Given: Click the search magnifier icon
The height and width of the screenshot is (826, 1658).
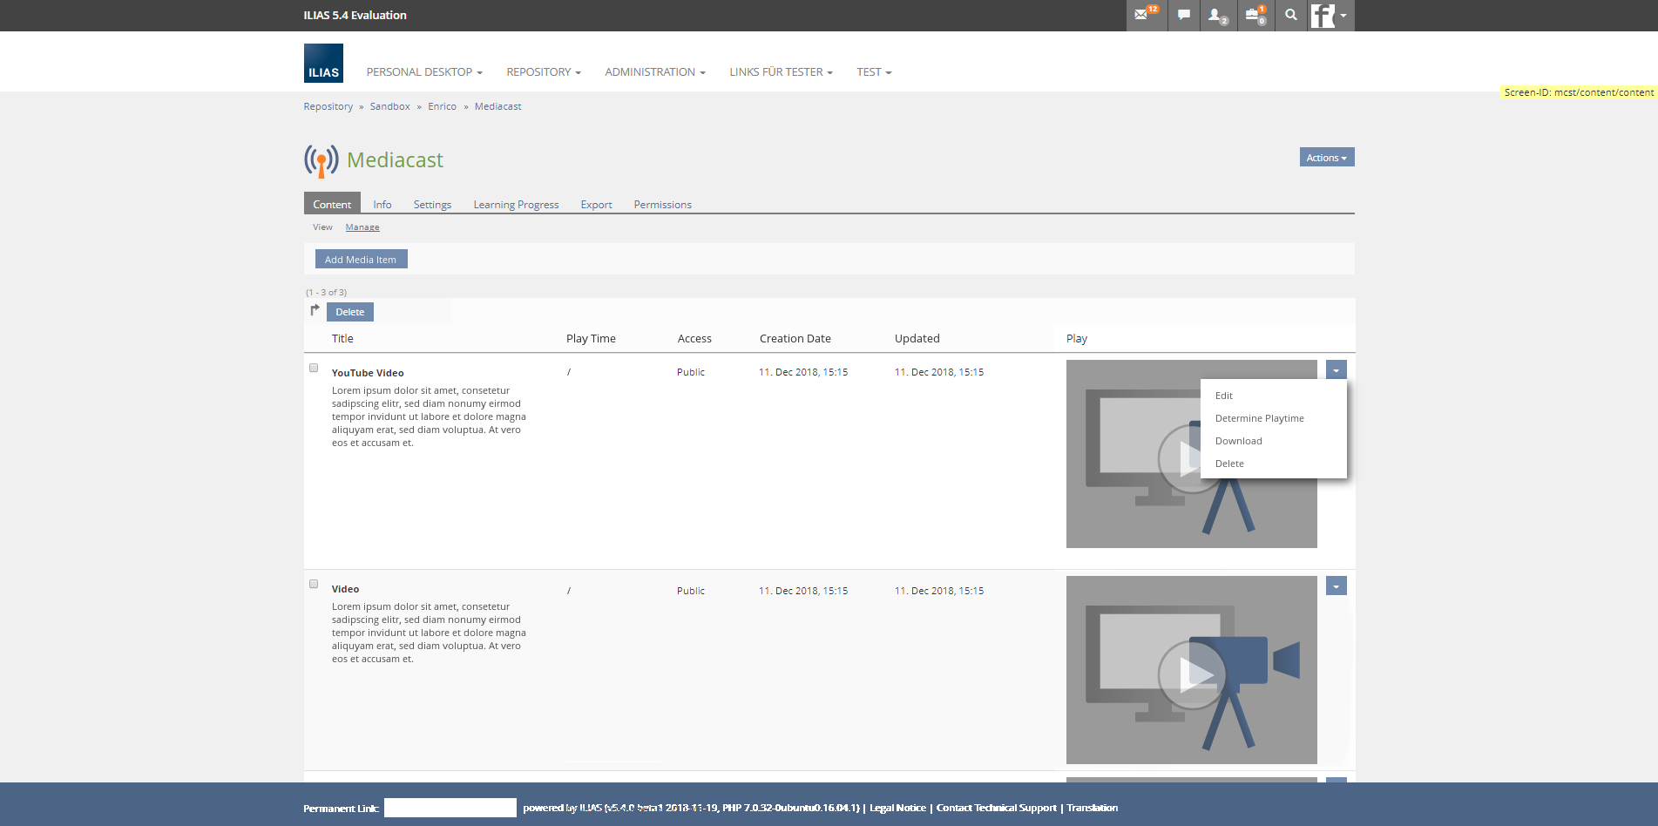Looking at the screenshot, I should [x=1290, y=15].
